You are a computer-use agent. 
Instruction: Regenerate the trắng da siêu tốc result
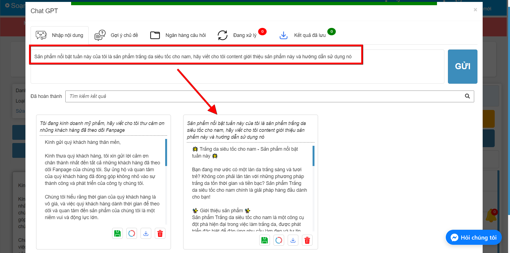(279, 240)
